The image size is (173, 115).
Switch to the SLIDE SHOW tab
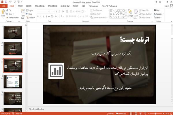click(65, 6)
